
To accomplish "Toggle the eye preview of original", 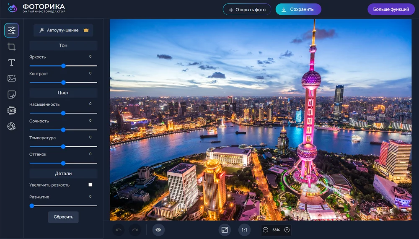I will tap(158, 230).
